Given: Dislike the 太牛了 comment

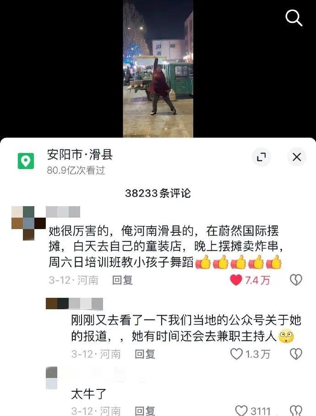Looking at the screenshot, I should point(296,411).
